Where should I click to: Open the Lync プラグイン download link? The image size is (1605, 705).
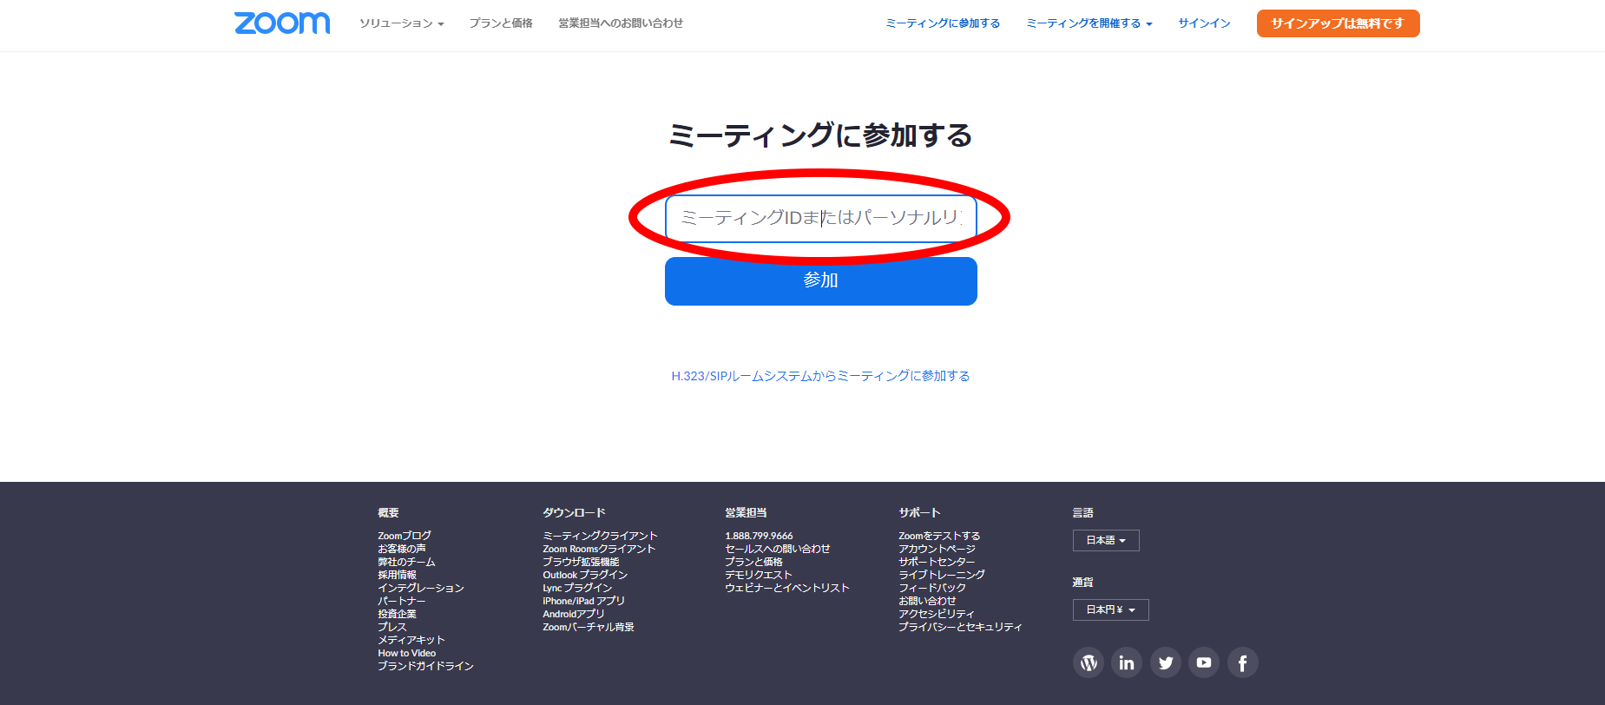tap(577, 588)
